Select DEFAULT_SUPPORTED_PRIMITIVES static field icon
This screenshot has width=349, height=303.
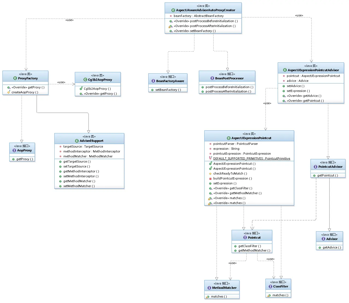[x=210, y=158]
